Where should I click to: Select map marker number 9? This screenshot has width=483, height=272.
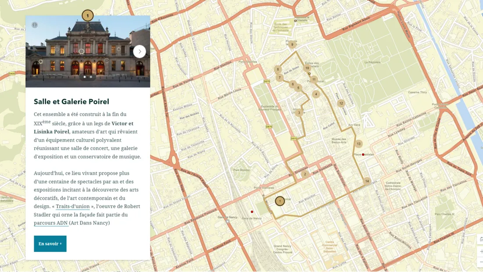[292, 44]
